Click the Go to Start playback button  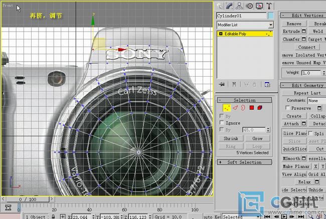(268, 216)
